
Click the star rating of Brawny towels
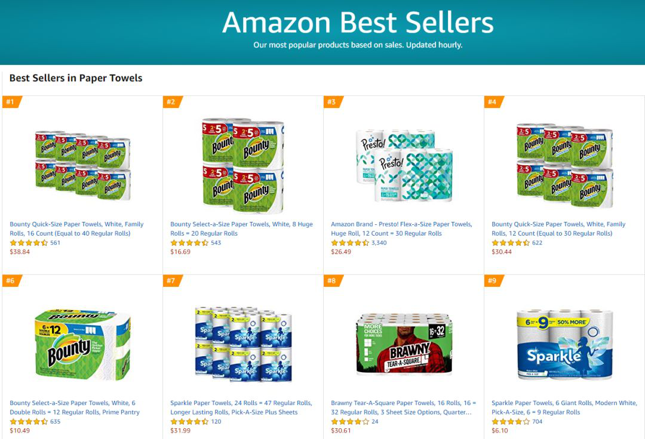point(350,422)
